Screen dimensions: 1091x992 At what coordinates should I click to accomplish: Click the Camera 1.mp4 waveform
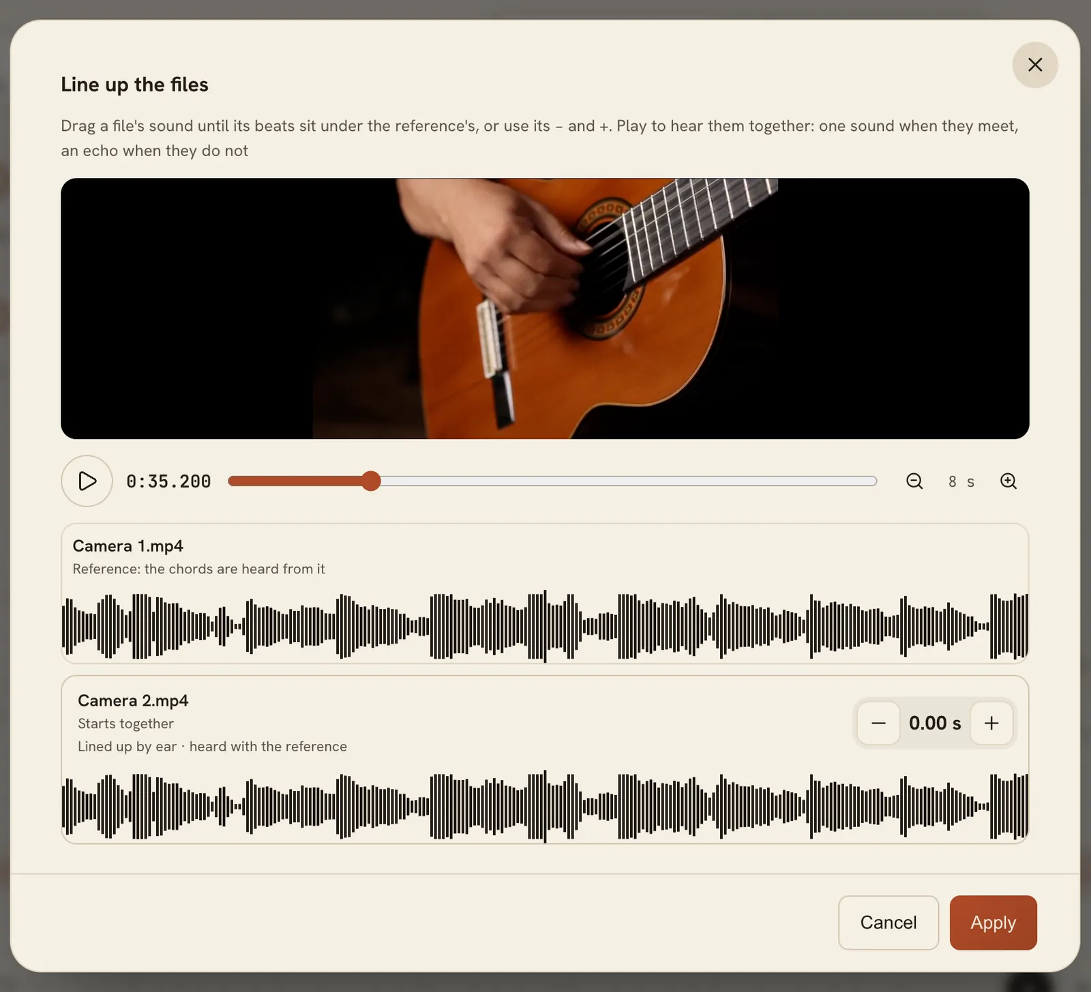pos(545,626)
